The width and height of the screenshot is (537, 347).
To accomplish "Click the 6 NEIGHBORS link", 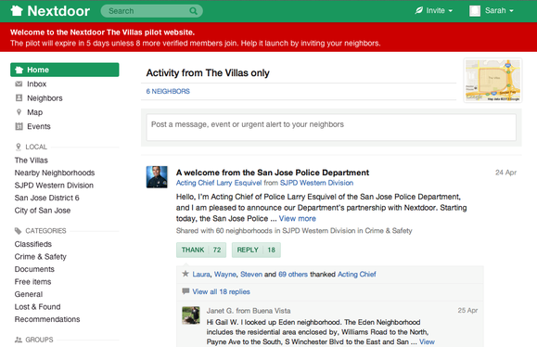I will point(168,92).
